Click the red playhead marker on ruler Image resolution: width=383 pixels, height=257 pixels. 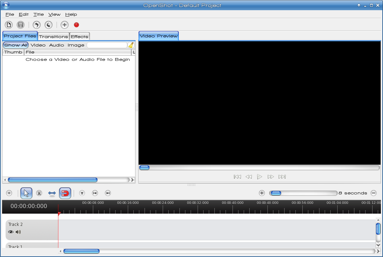[x=59, y=214]
